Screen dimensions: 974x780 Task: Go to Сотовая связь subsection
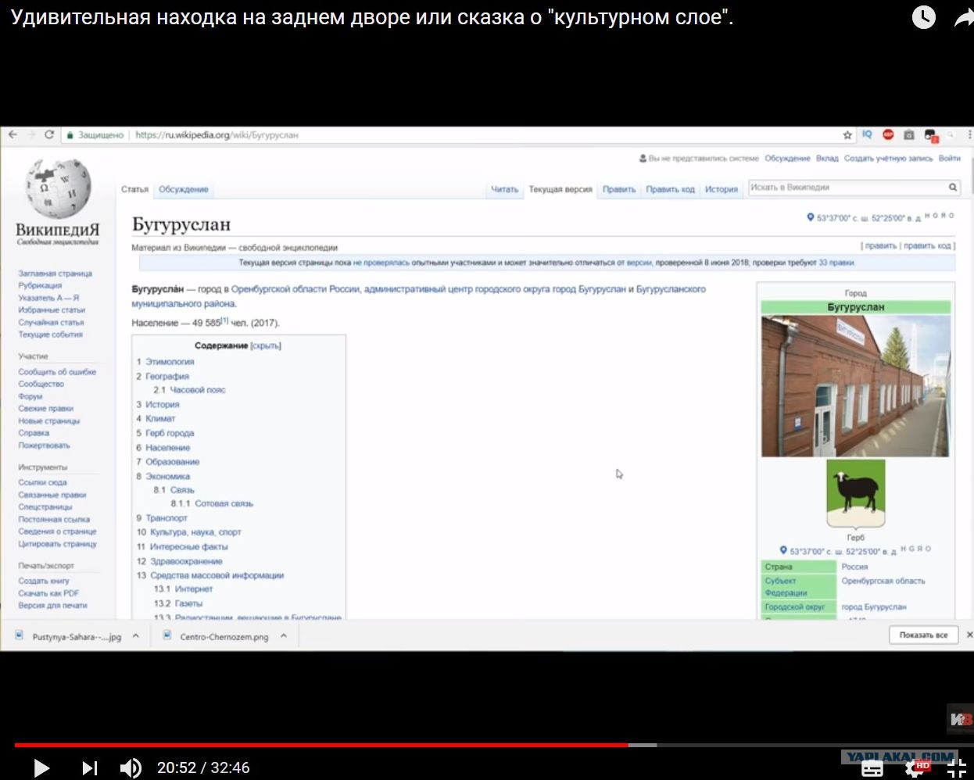click(224, 503)
